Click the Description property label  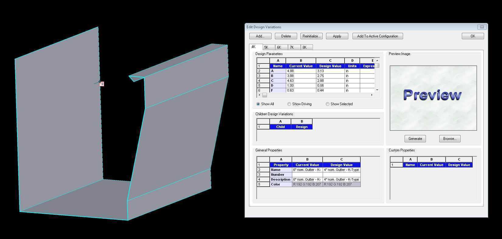[x=281, y=179]
